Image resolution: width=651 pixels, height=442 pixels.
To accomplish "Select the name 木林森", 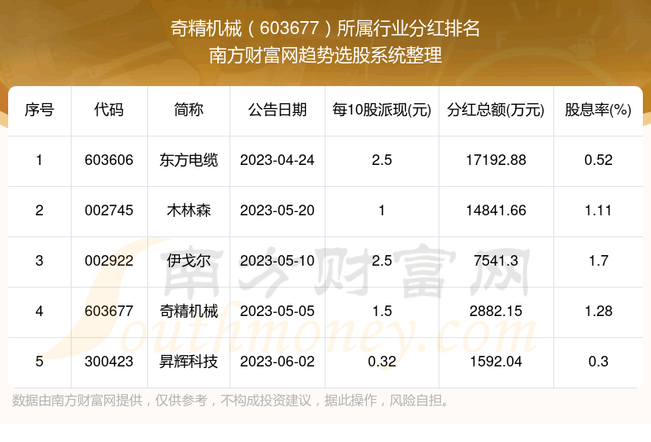I will (189, 210).
